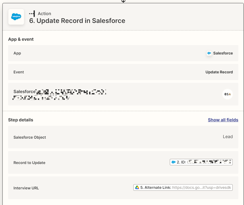Click the Salesforce Object label
The image size is (244, 205).
coord(30,137)
